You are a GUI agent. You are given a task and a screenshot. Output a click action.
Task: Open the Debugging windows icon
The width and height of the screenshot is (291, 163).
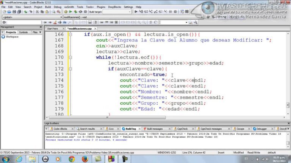(182, 12)
